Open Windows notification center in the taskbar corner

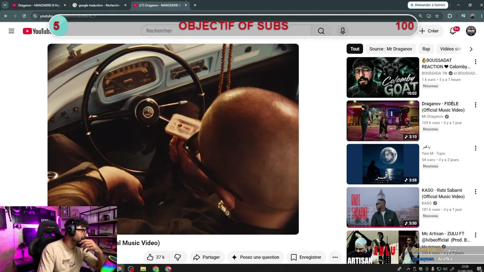[x=479, y=269]
